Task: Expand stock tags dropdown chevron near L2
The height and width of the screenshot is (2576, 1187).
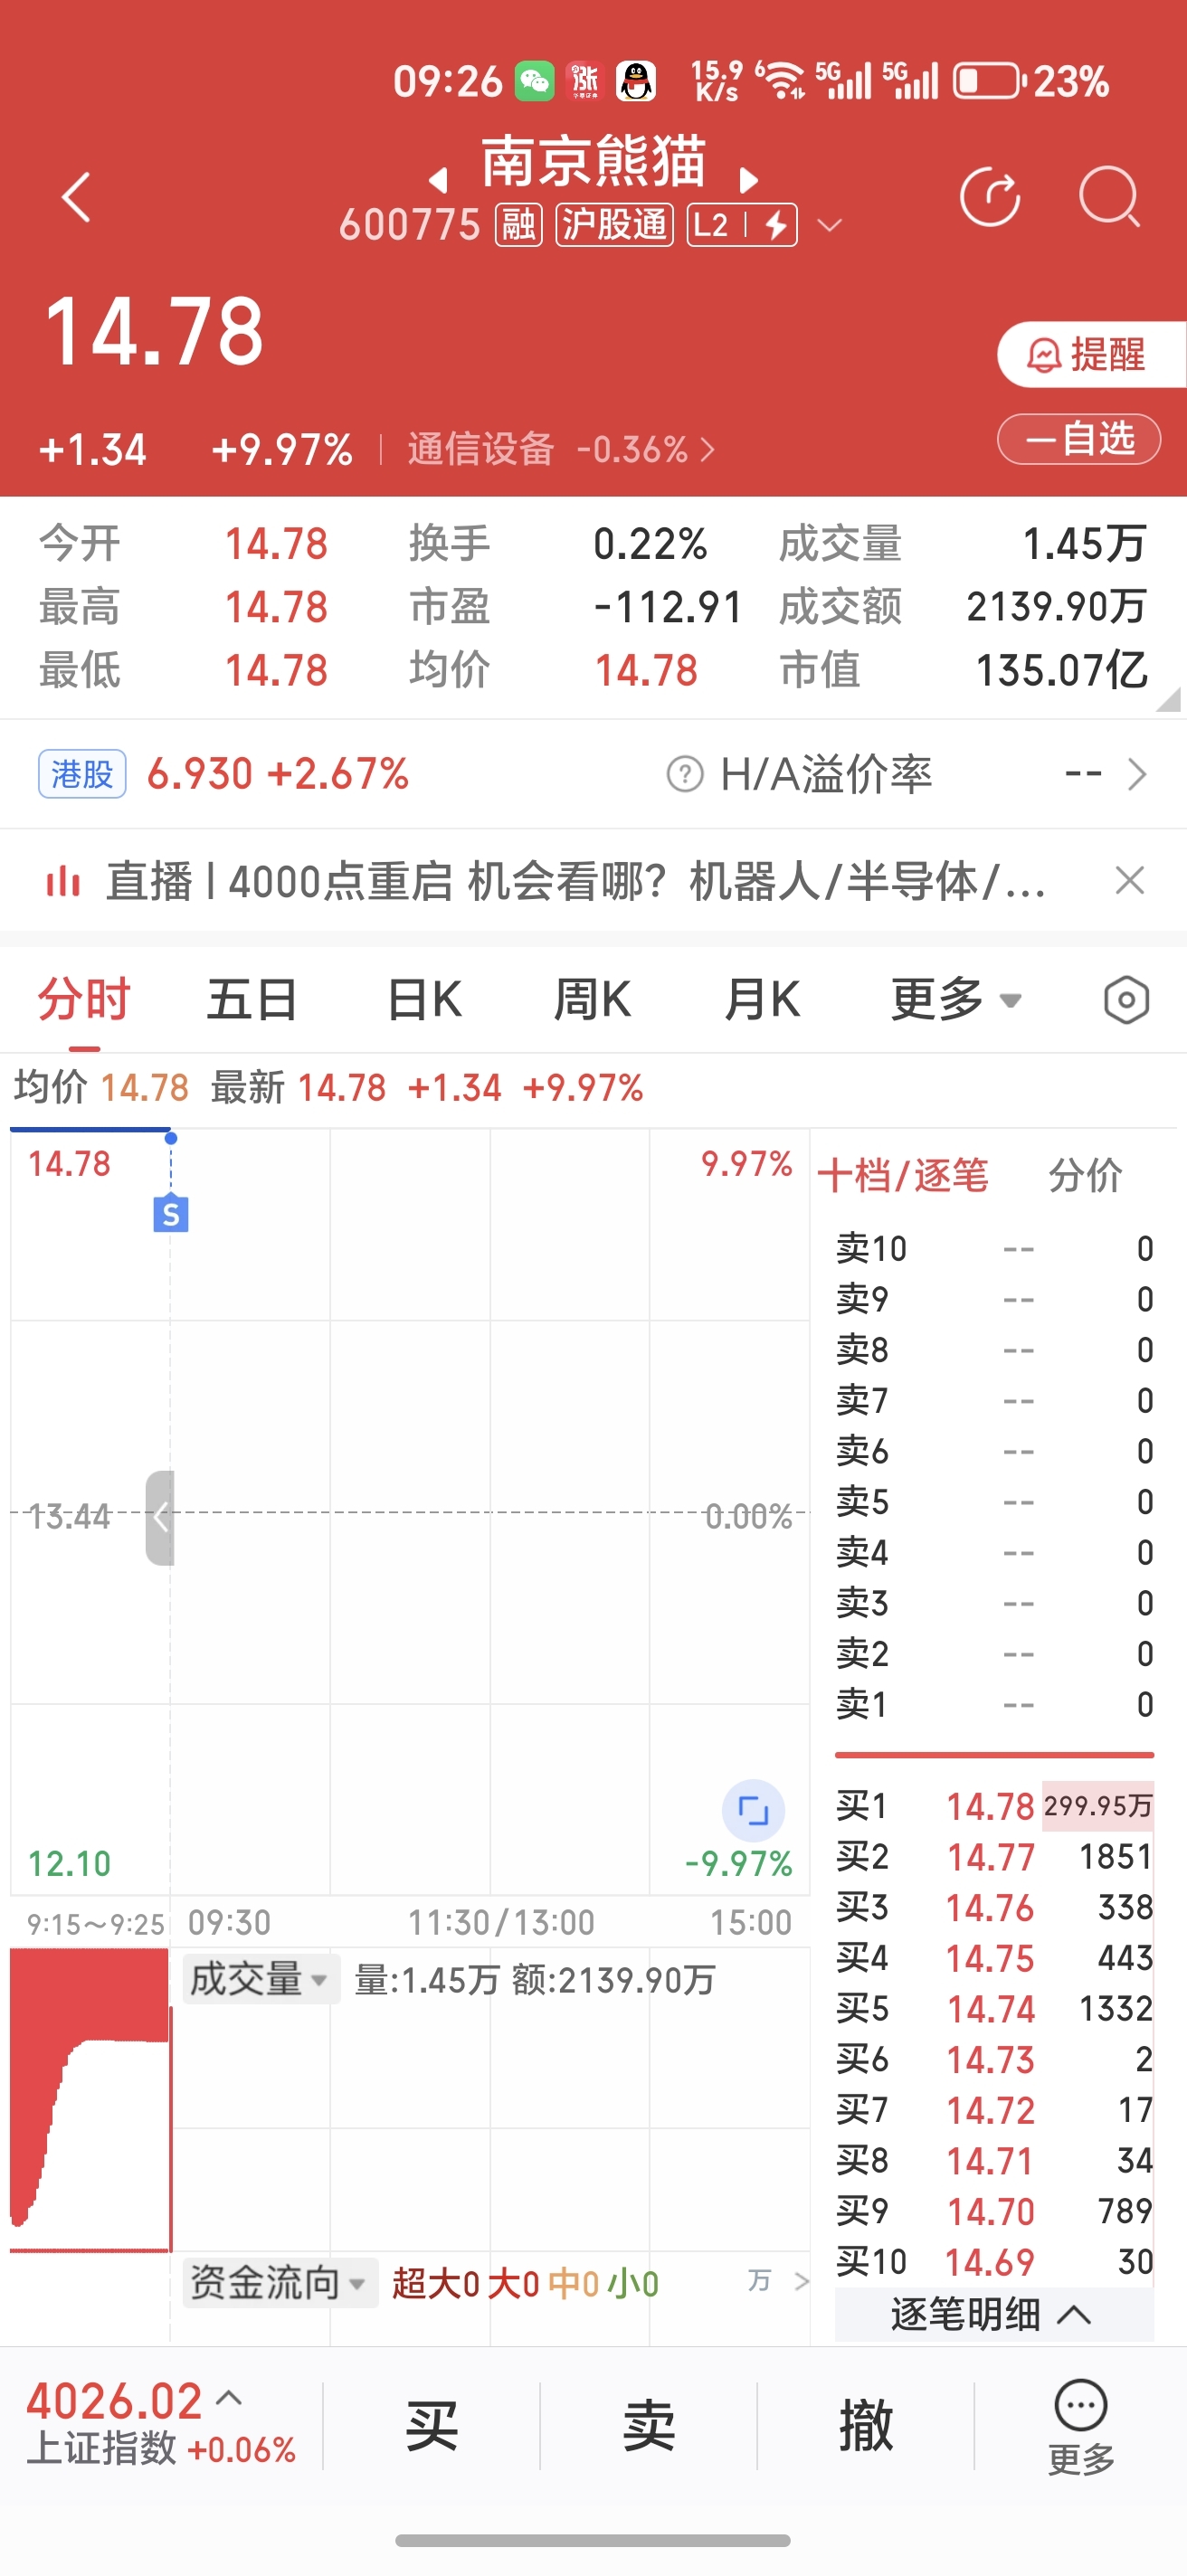Action: tap(830, 226)
